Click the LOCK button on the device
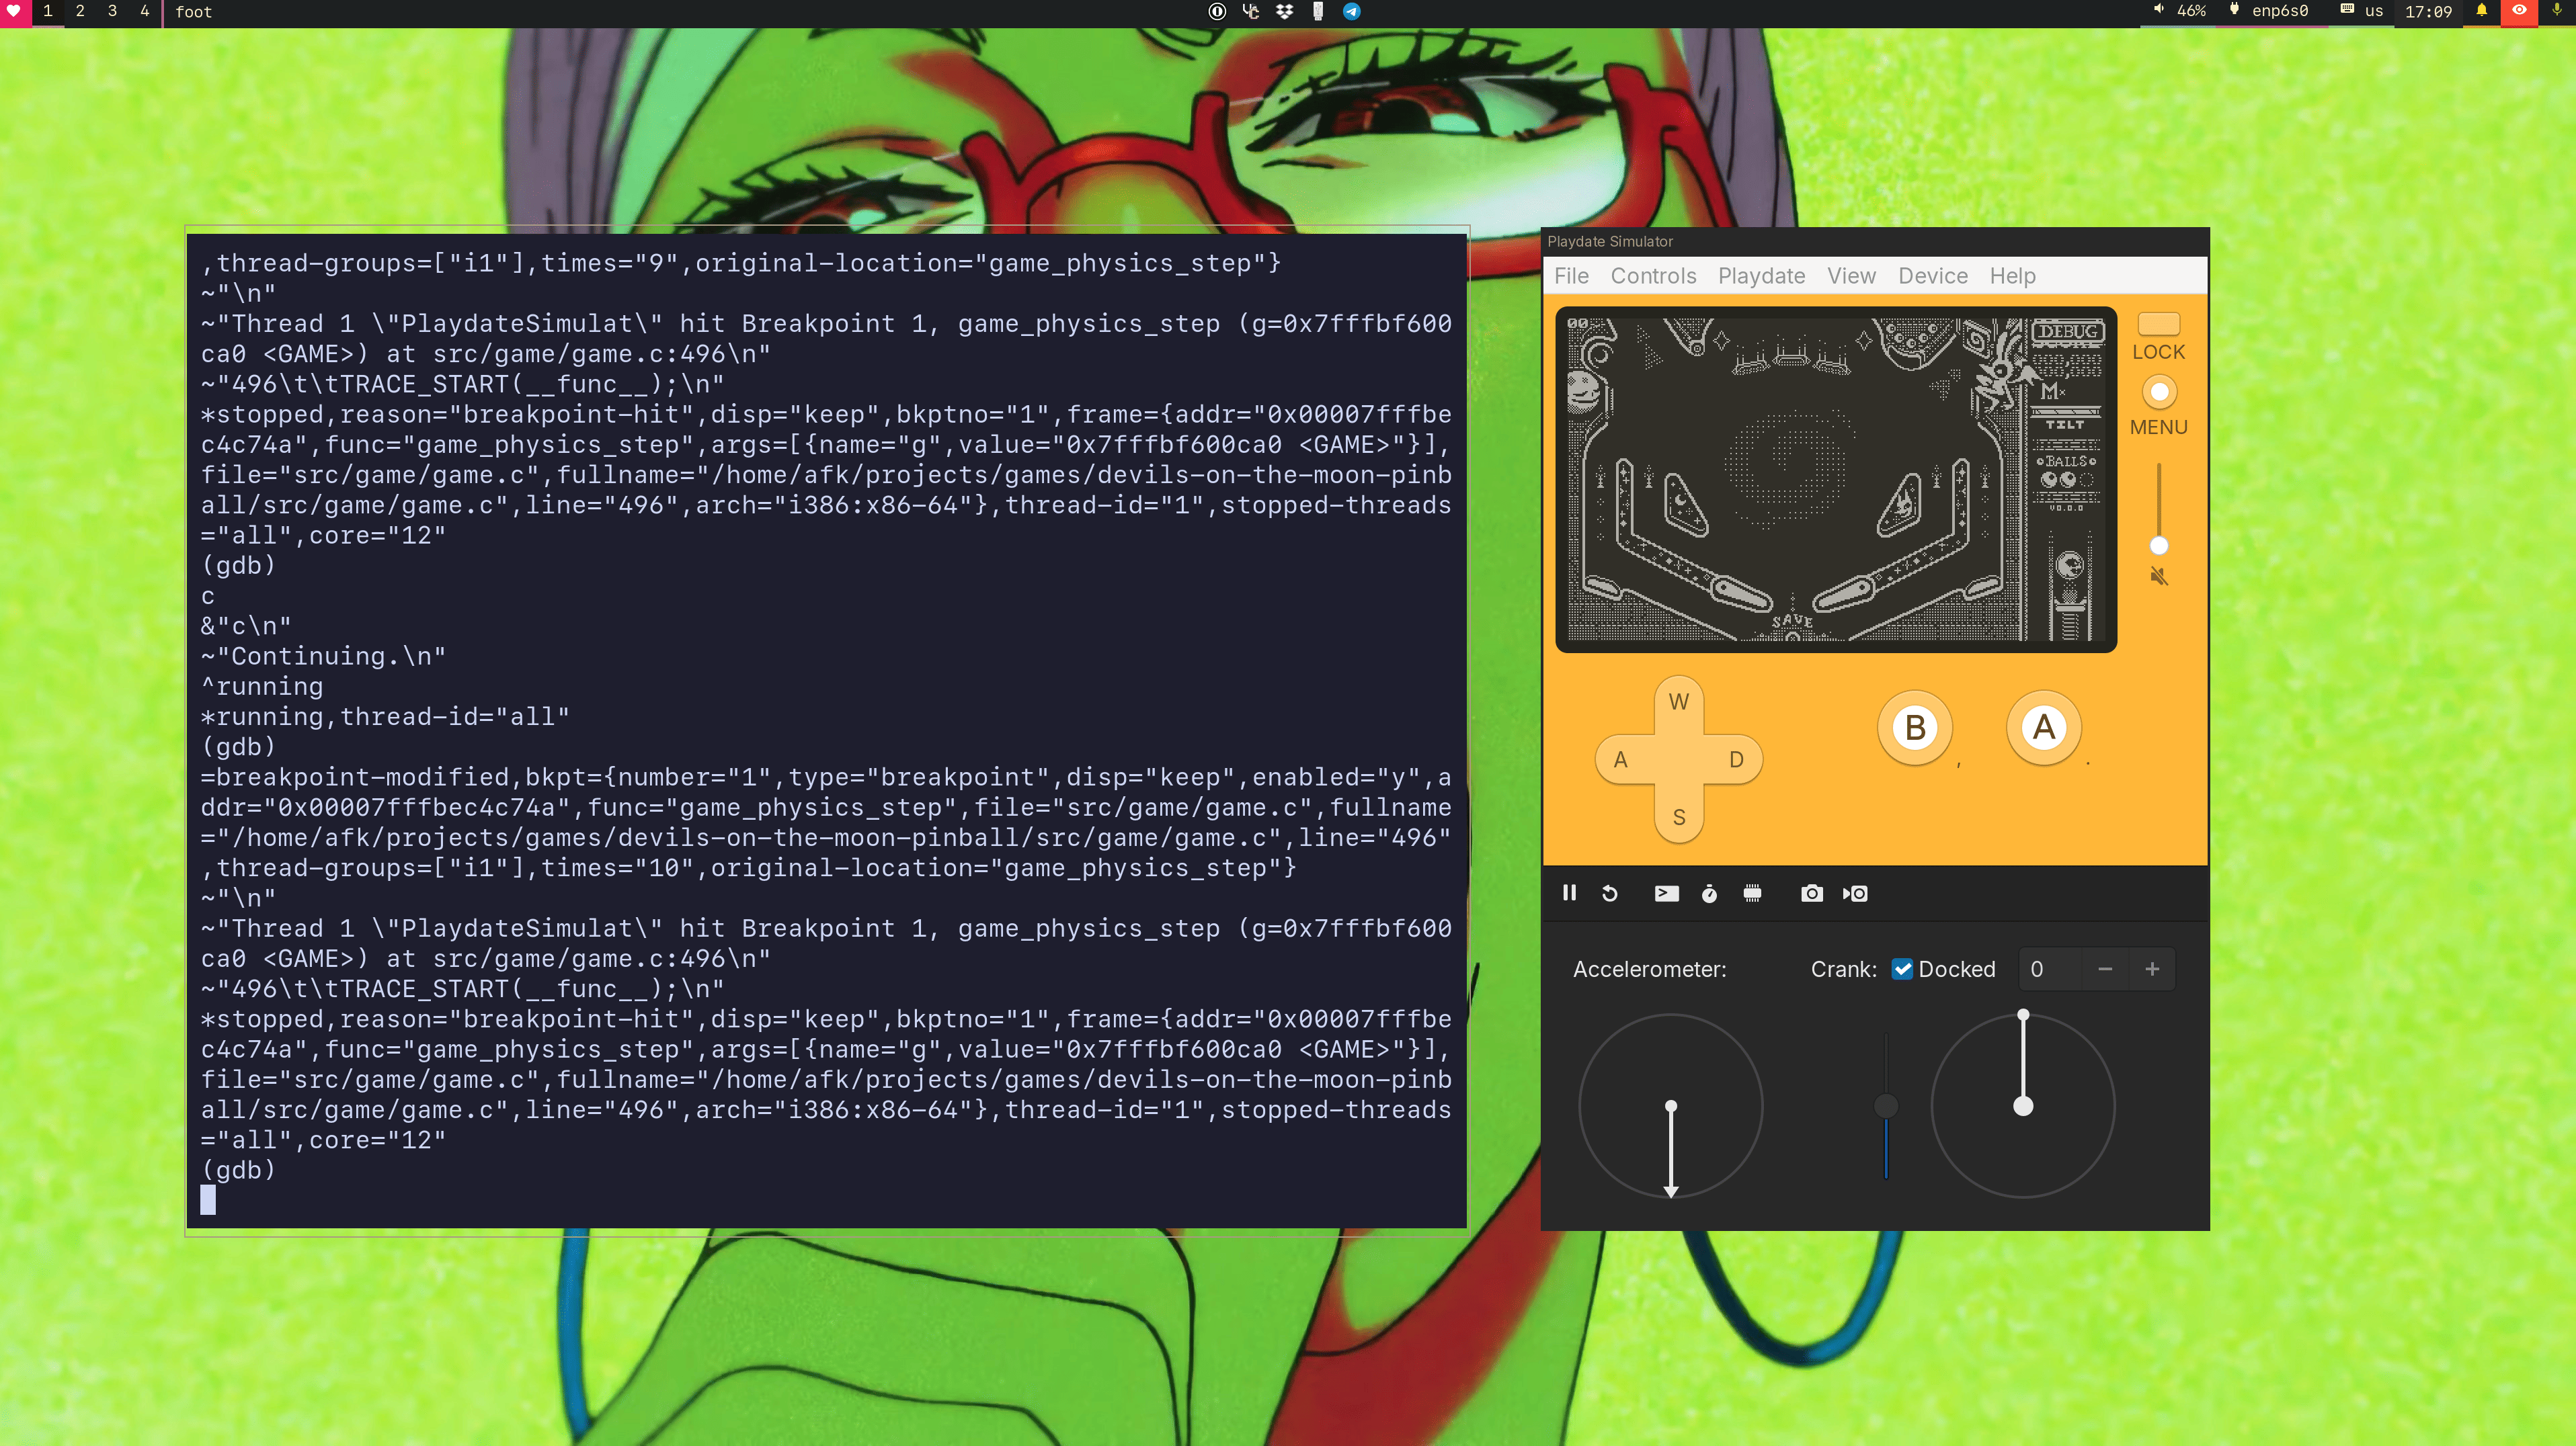 pos(2158,324)
